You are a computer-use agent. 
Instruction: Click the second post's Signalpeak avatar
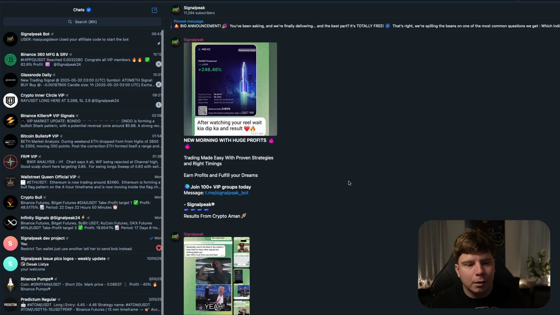[x=176, y=237]
